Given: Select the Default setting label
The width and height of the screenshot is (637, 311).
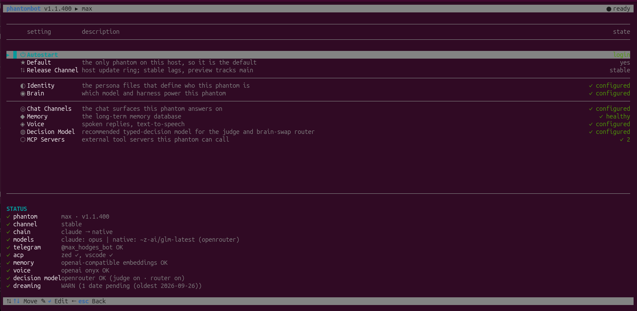Looking at the screenshot, I should click(39, 62).
